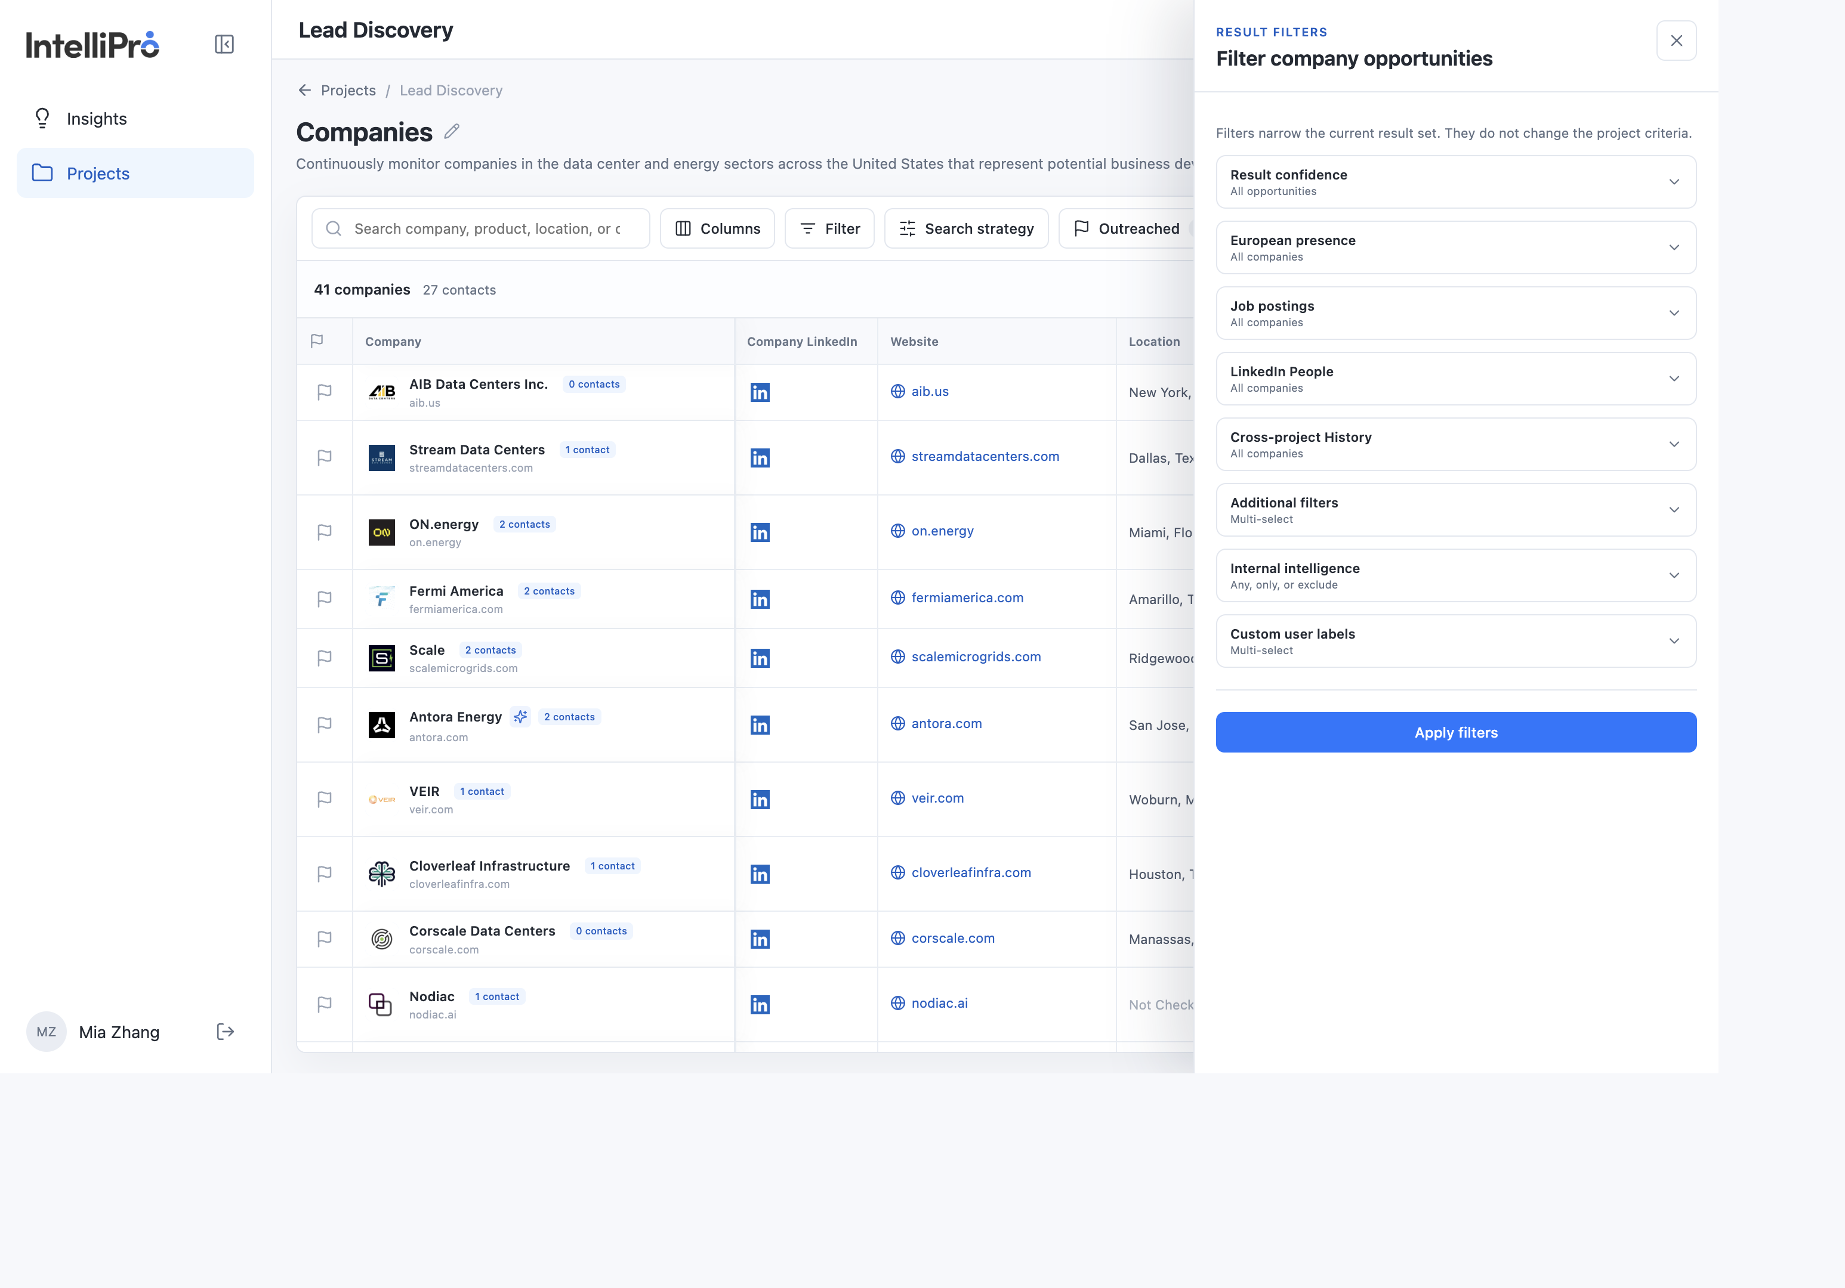Click the pencil icon next to Companies
Viewport: 1845px width, 1288px height.
click(x=452, y=131)
